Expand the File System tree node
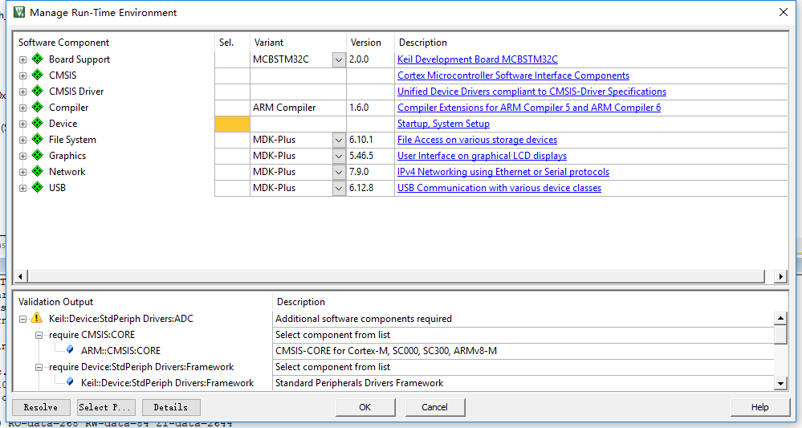Screen dimensions: 802x428 point(22,140)
